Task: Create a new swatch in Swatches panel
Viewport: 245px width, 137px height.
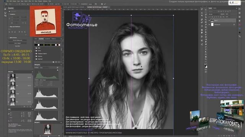Action: click(56, 62)
